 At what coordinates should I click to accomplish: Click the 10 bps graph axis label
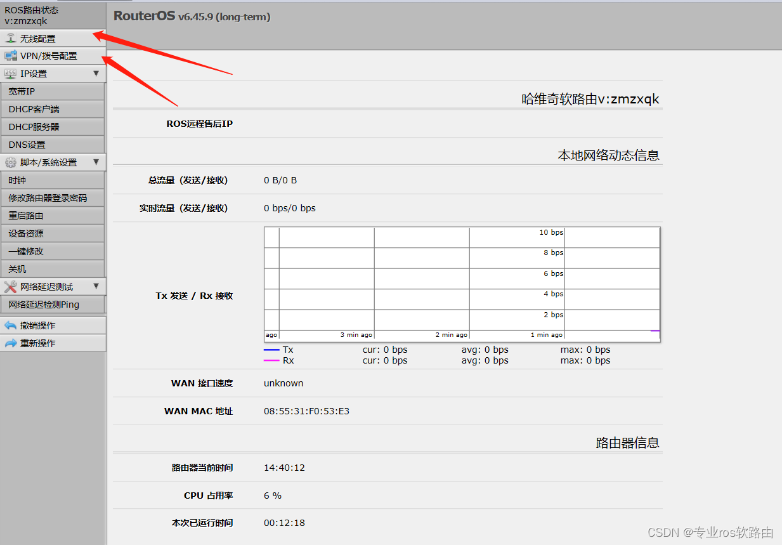[551, 232]
